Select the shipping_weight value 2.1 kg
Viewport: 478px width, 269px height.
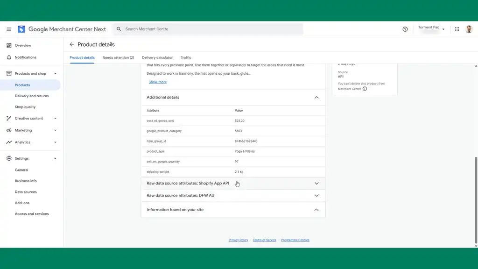239,172
